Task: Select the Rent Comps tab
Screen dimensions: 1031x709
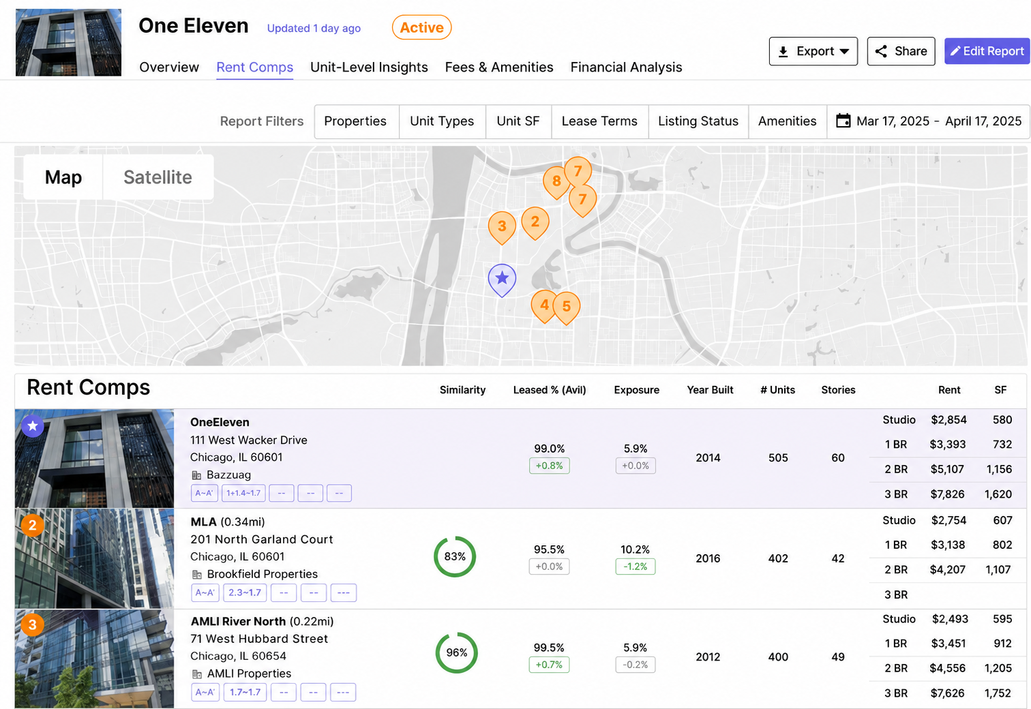Action: [x=254, y=67]
